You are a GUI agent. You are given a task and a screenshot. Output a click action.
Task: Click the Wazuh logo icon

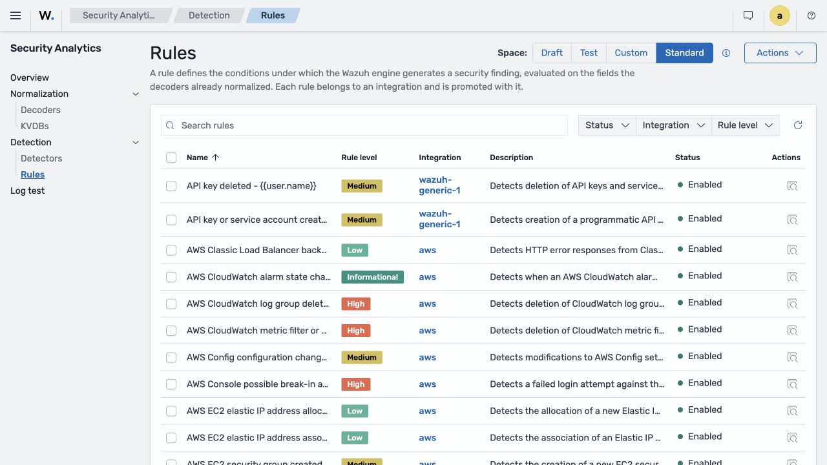(x=47, y=15)
